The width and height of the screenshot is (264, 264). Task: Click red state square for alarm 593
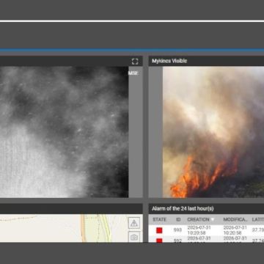click(x=159, y=230)
